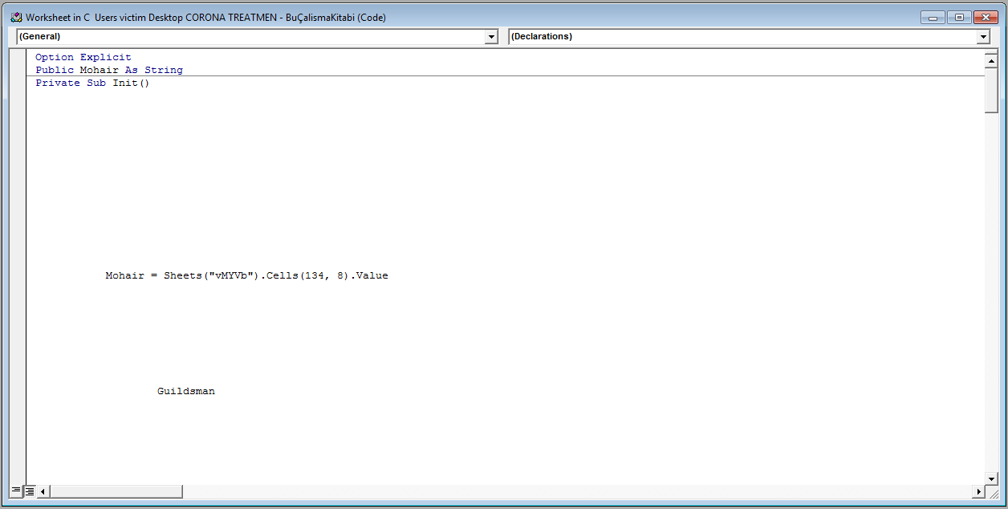1008x509 pixels.
Task: Click the code window icon in the title bar
Action: click(16, 17)
